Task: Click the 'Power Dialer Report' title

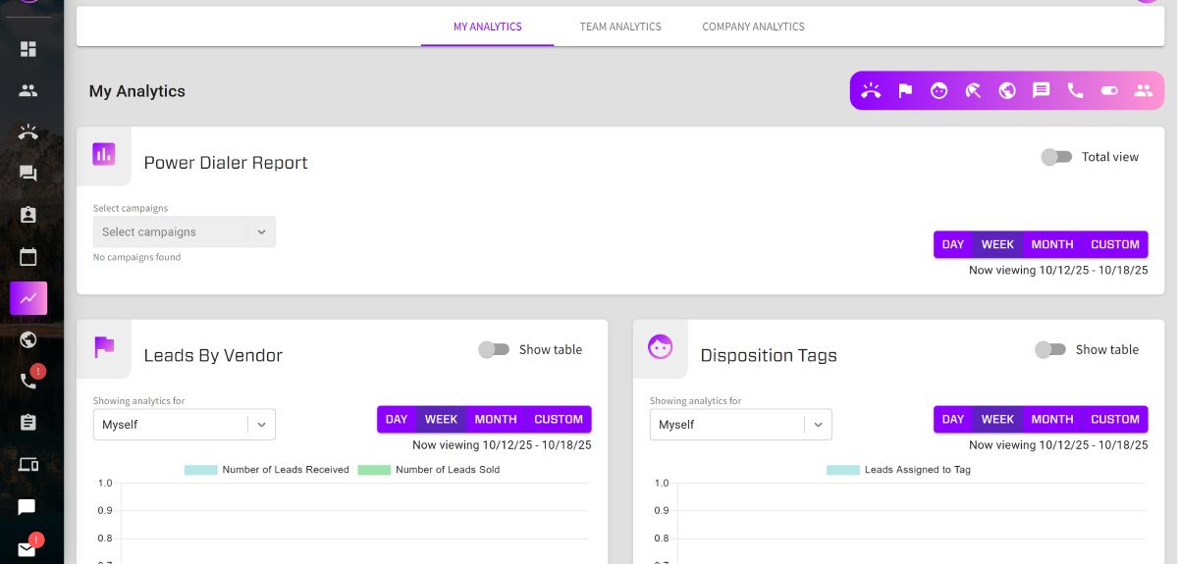Action: (226, 163)
